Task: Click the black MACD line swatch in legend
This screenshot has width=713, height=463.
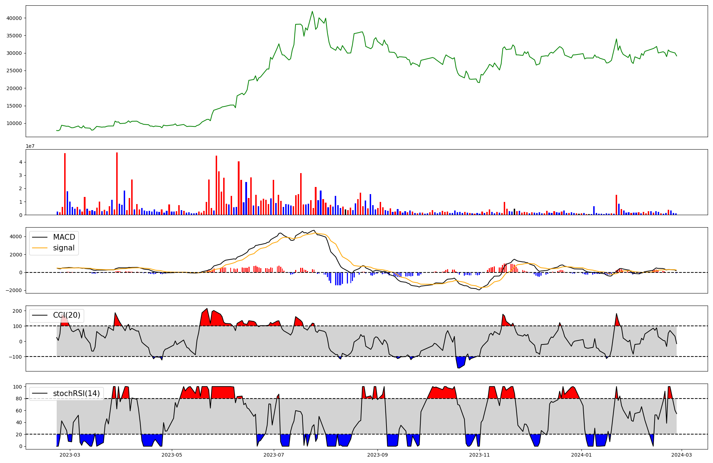Action: 40,237
